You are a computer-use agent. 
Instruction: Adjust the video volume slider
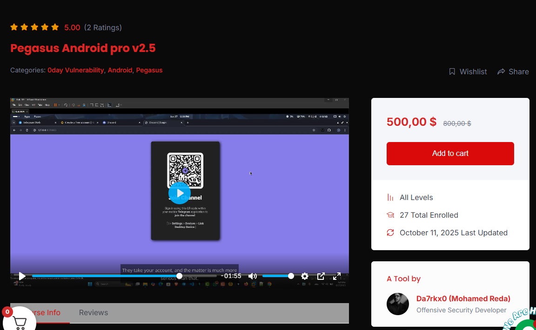[277, 276]
